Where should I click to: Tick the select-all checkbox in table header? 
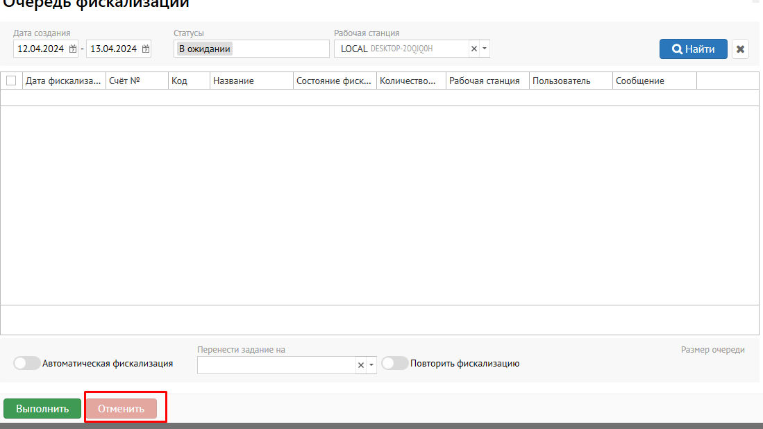point(11,81)
